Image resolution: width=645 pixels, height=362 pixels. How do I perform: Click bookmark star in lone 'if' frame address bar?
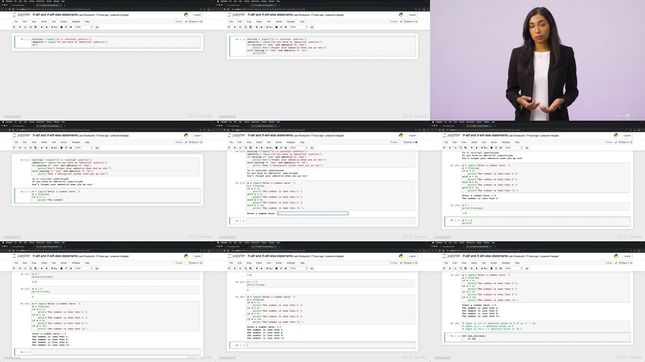click(x=204, y=9)
